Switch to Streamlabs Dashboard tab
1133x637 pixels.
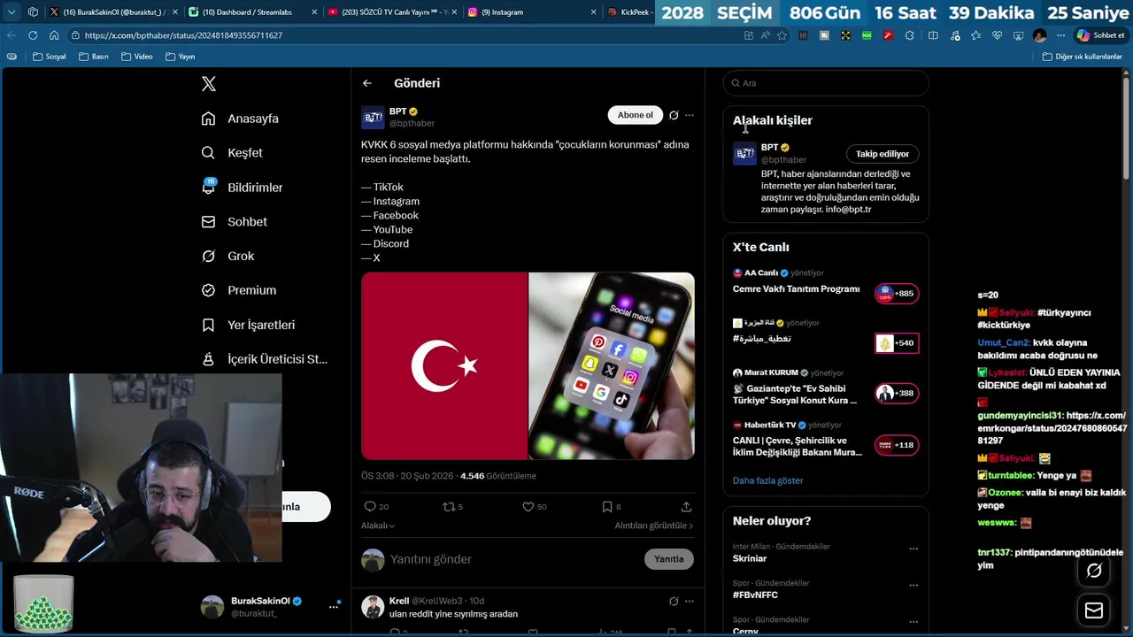click(x=251, y=12)
